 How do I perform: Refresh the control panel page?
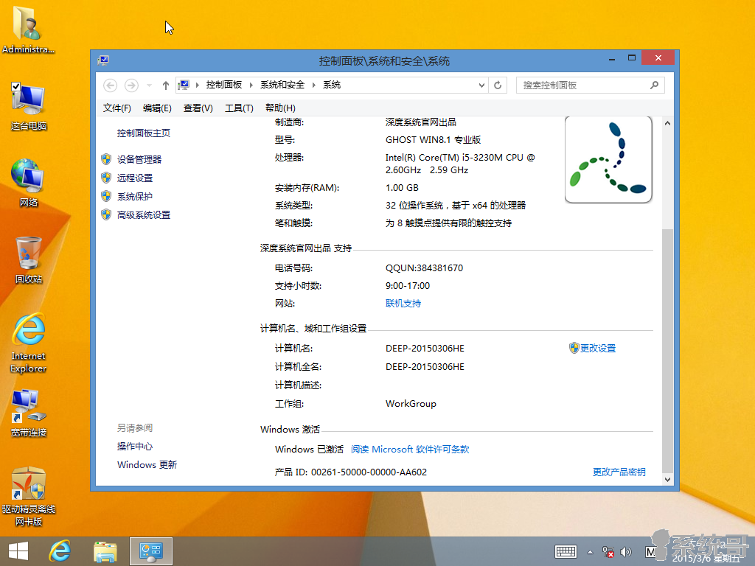pyautogui.click(x=498, y=85)
